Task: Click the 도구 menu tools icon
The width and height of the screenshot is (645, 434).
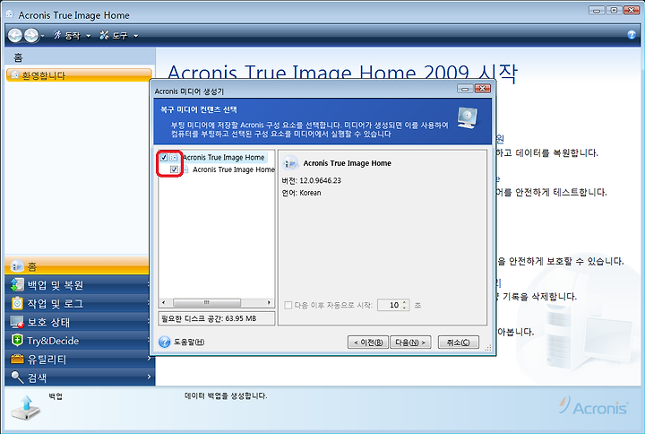Action: (x=104, y=35)
